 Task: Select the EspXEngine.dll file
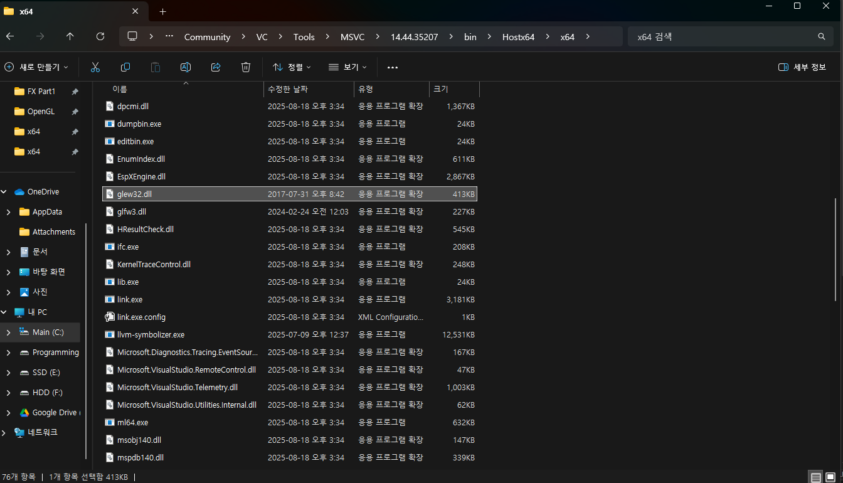click(290, 177)
